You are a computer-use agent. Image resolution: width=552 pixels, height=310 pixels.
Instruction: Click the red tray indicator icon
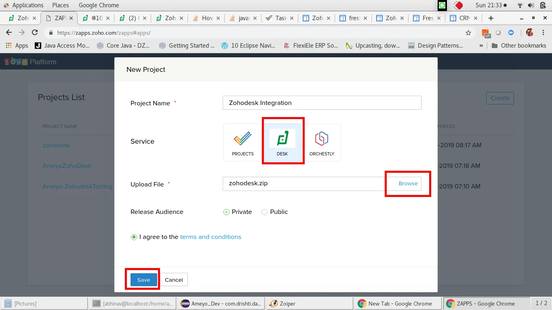(x=458, y=5)
